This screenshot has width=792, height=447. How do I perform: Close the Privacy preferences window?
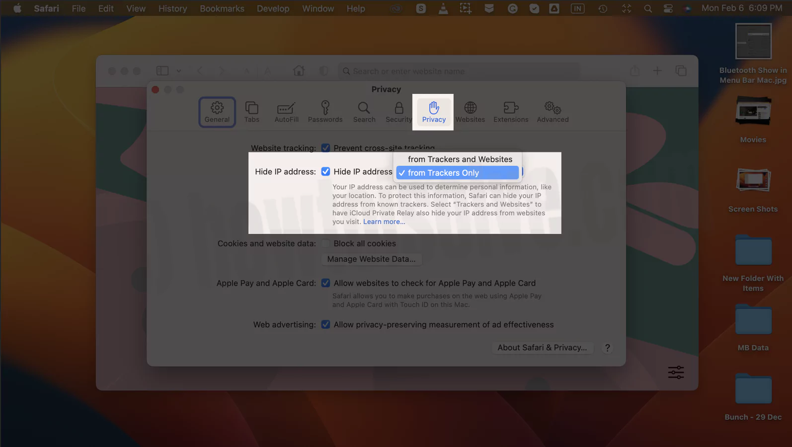click(x=156, y=89)
